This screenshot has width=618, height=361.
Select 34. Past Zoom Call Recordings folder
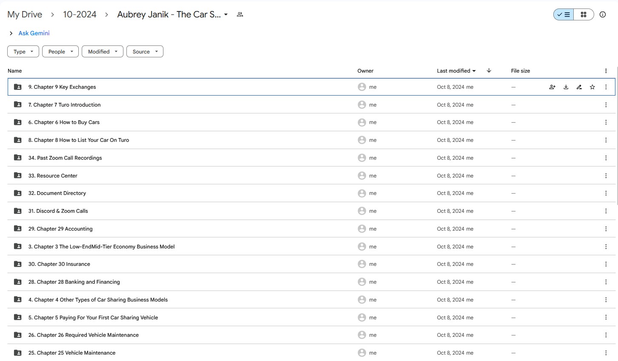311,158
